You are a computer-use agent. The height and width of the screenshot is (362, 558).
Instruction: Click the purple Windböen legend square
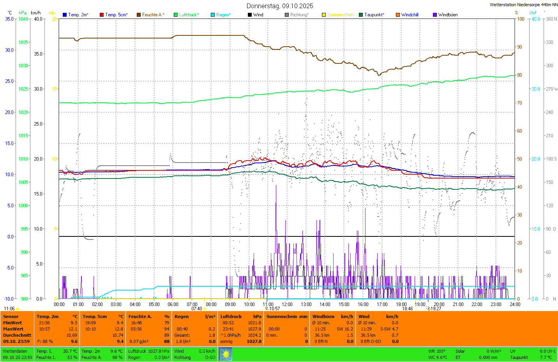pyautogui.click(x=435, y=15)
